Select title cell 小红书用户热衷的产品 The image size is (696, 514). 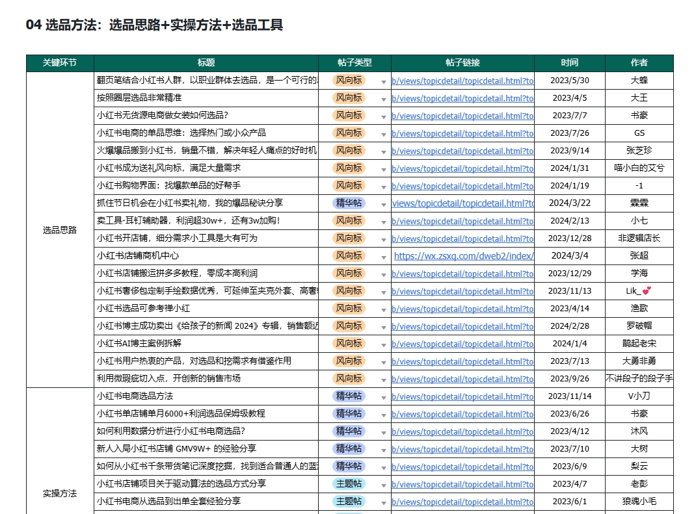pyautogui.click(x=206, y=361)
